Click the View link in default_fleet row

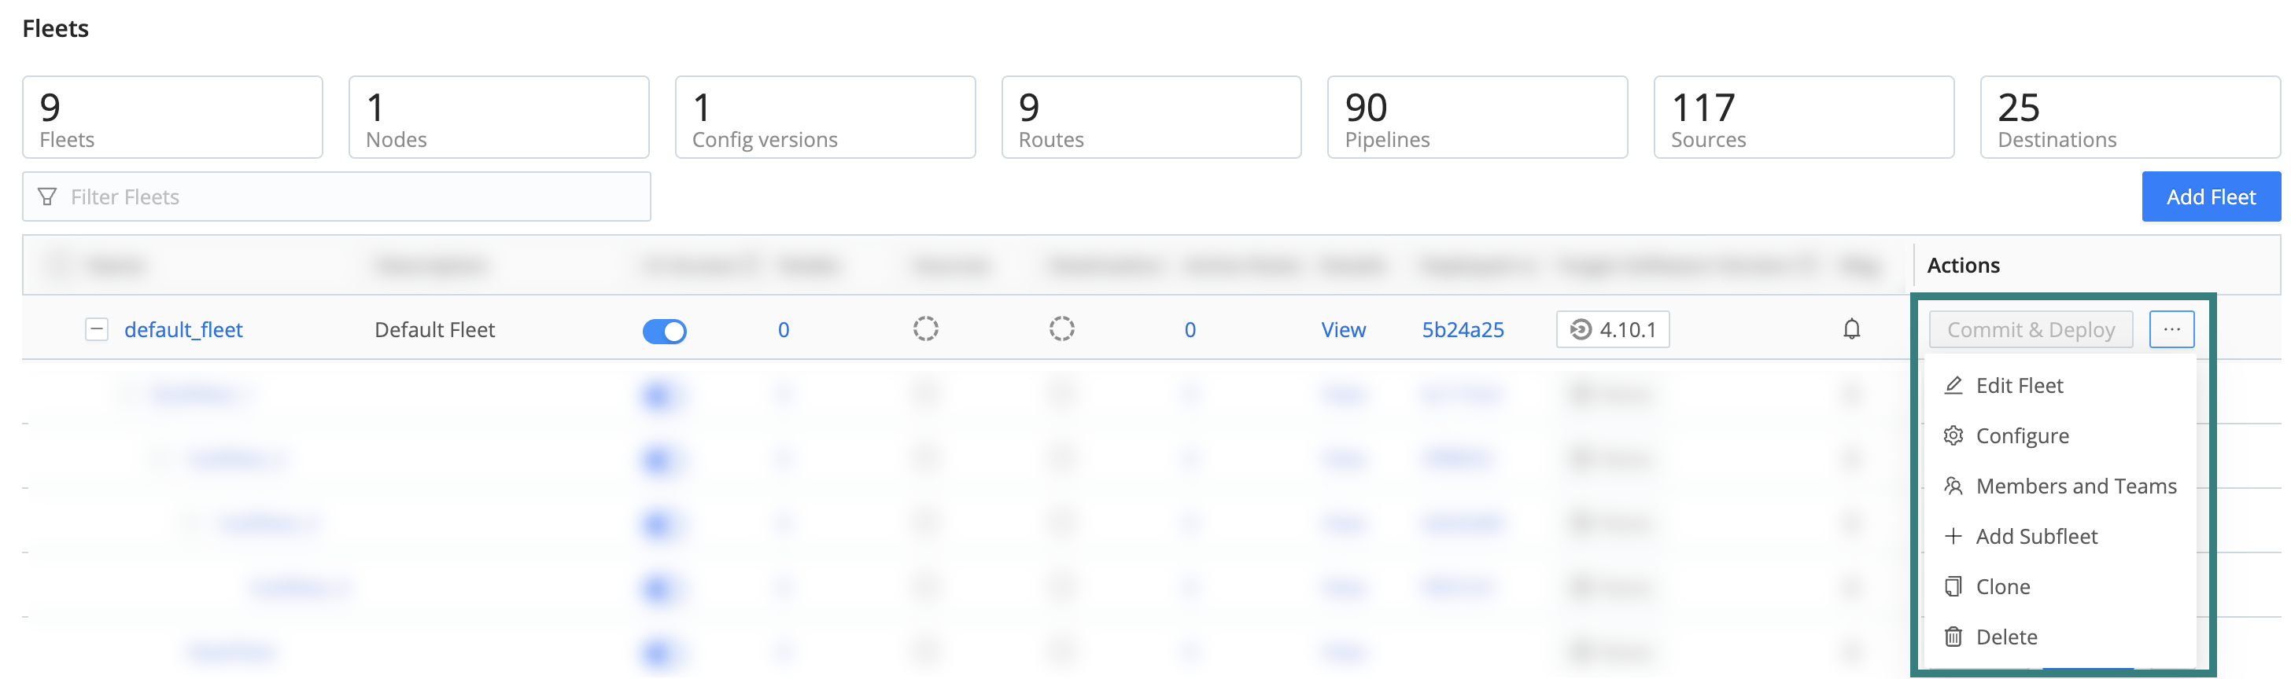coord(1343,330)
